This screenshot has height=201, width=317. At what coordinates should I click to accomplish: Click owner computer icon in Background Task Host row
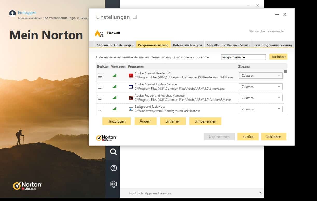[100, 109]
